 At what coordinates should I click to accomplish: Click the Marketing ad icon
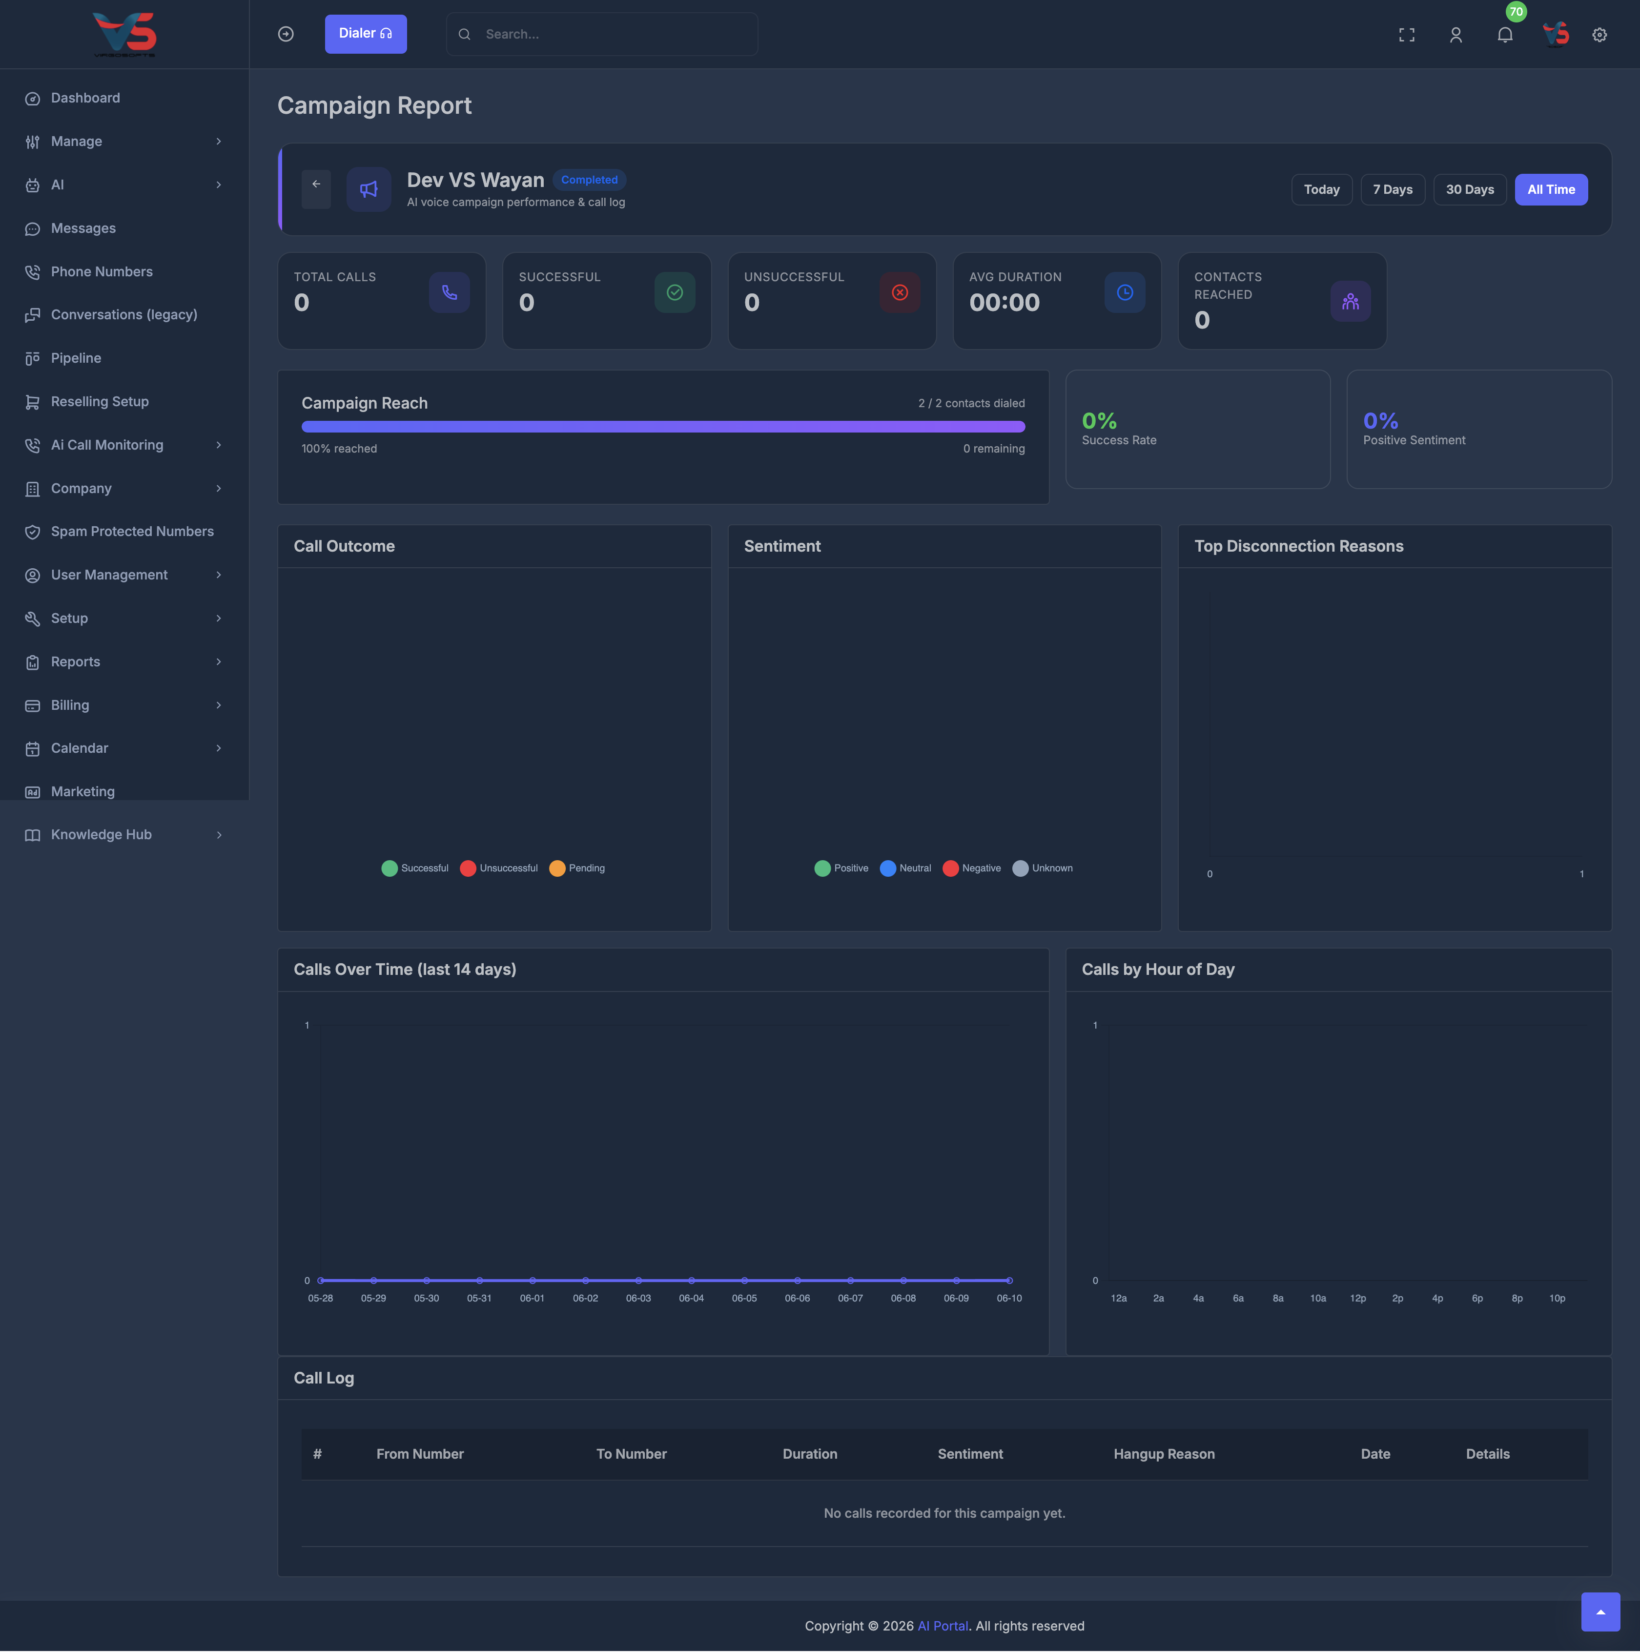coord(33,792)
